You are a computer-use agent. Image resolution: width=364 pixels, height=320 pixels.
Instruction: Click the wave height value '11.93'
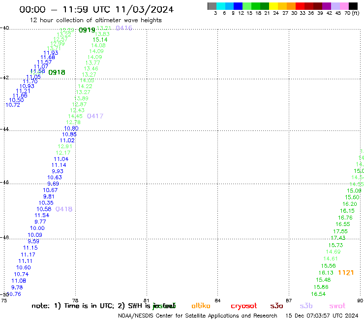coord(51,53)
